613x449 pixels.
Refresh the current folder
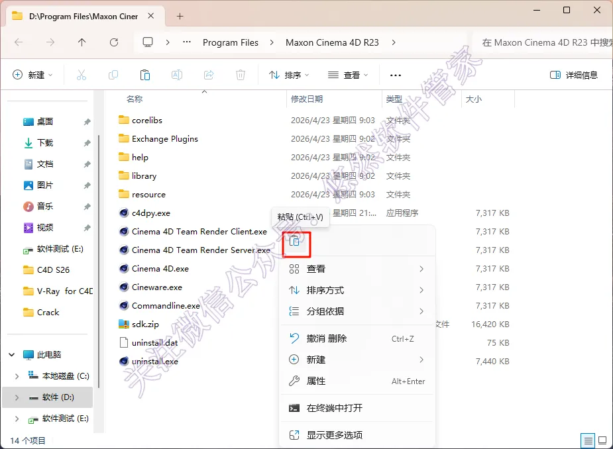114,42
